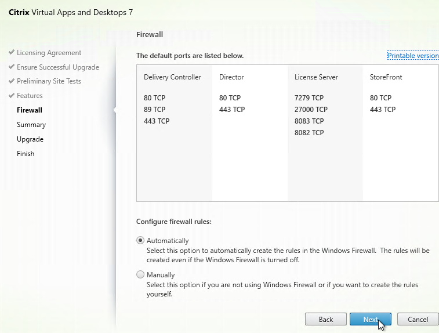Click 27000 TCP under License Server
This screenshot has height=333, width=439.
pos(311,110)
